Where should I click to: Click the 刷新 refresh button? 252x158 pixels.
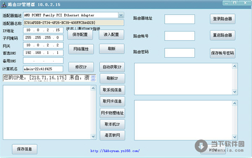(112, 49)
